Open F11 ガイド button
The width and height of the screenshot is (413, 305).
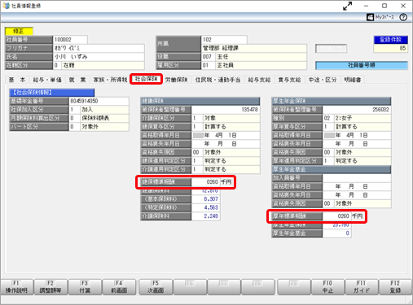tap(362, 287)
